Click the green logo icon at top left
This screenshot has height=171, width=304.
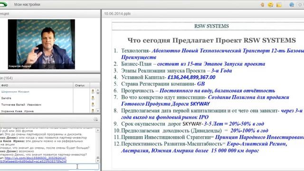(3, 4)
